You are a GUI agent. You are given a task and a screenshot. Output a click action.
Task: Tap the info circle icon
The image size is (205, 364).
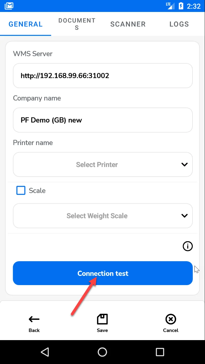(x=188, y=246)
